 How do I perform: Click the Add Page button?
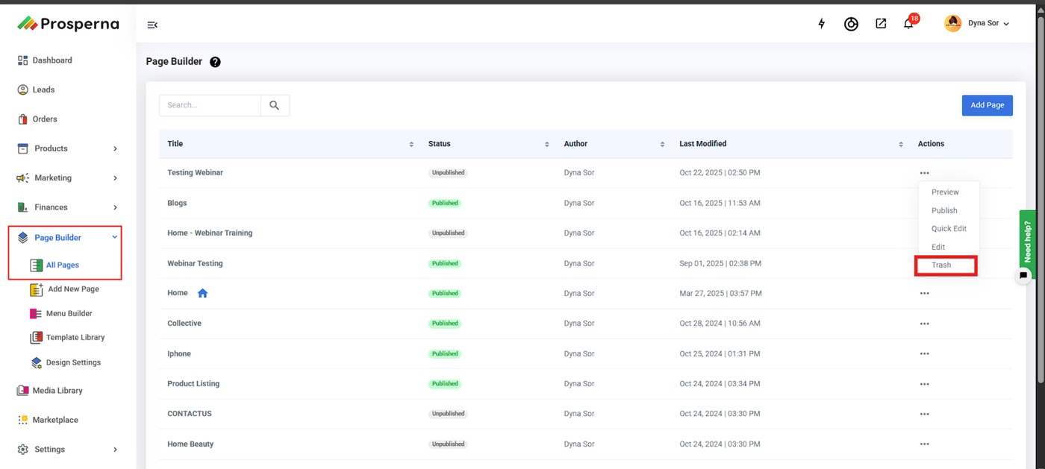[x=987, y=105]
